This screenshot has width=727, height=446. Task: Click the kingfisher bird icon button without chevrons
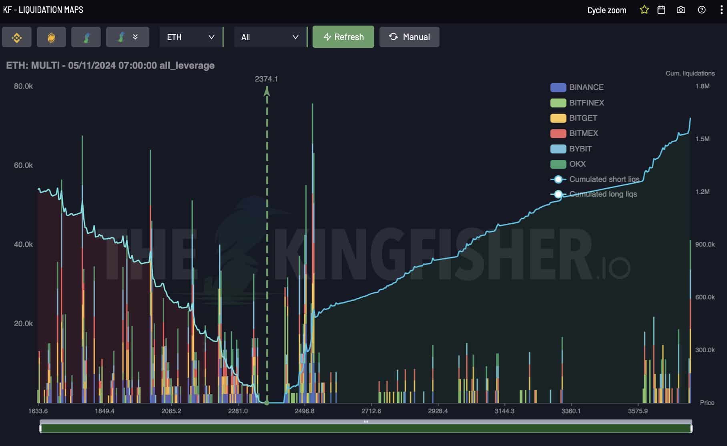coord(86,37)
